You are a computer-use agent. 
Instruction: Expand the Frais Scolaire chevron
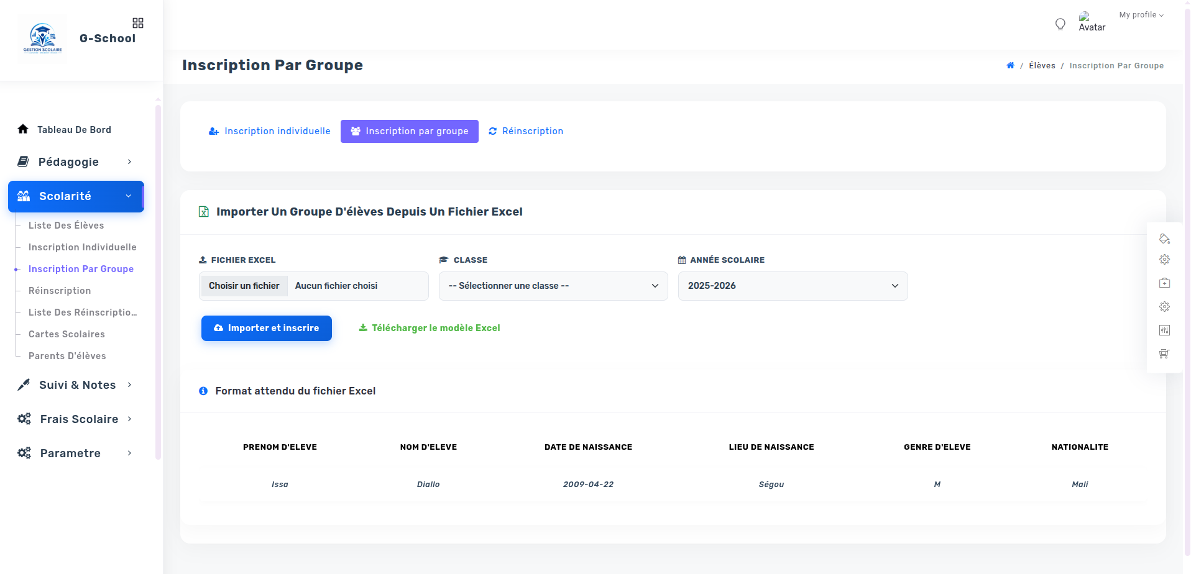(x=129, y=419)
